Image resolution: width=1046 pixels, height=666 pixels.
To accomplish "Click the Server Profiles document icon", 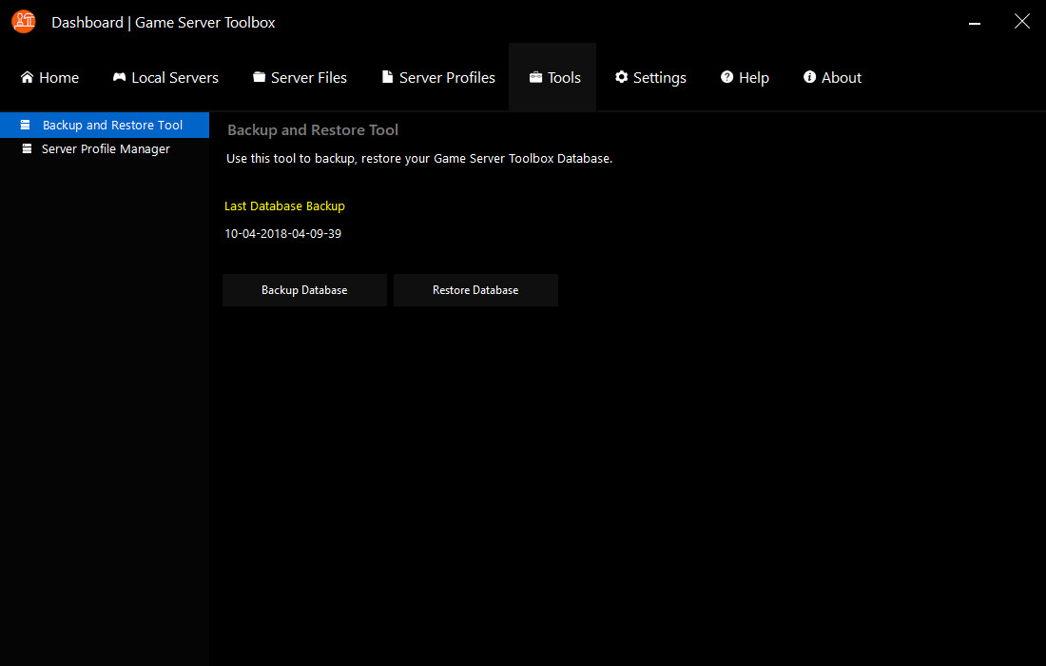I will 387,77.
